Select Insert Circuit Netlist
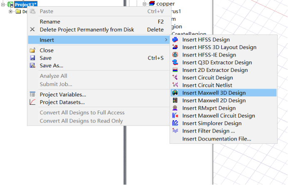 point(223,85)
